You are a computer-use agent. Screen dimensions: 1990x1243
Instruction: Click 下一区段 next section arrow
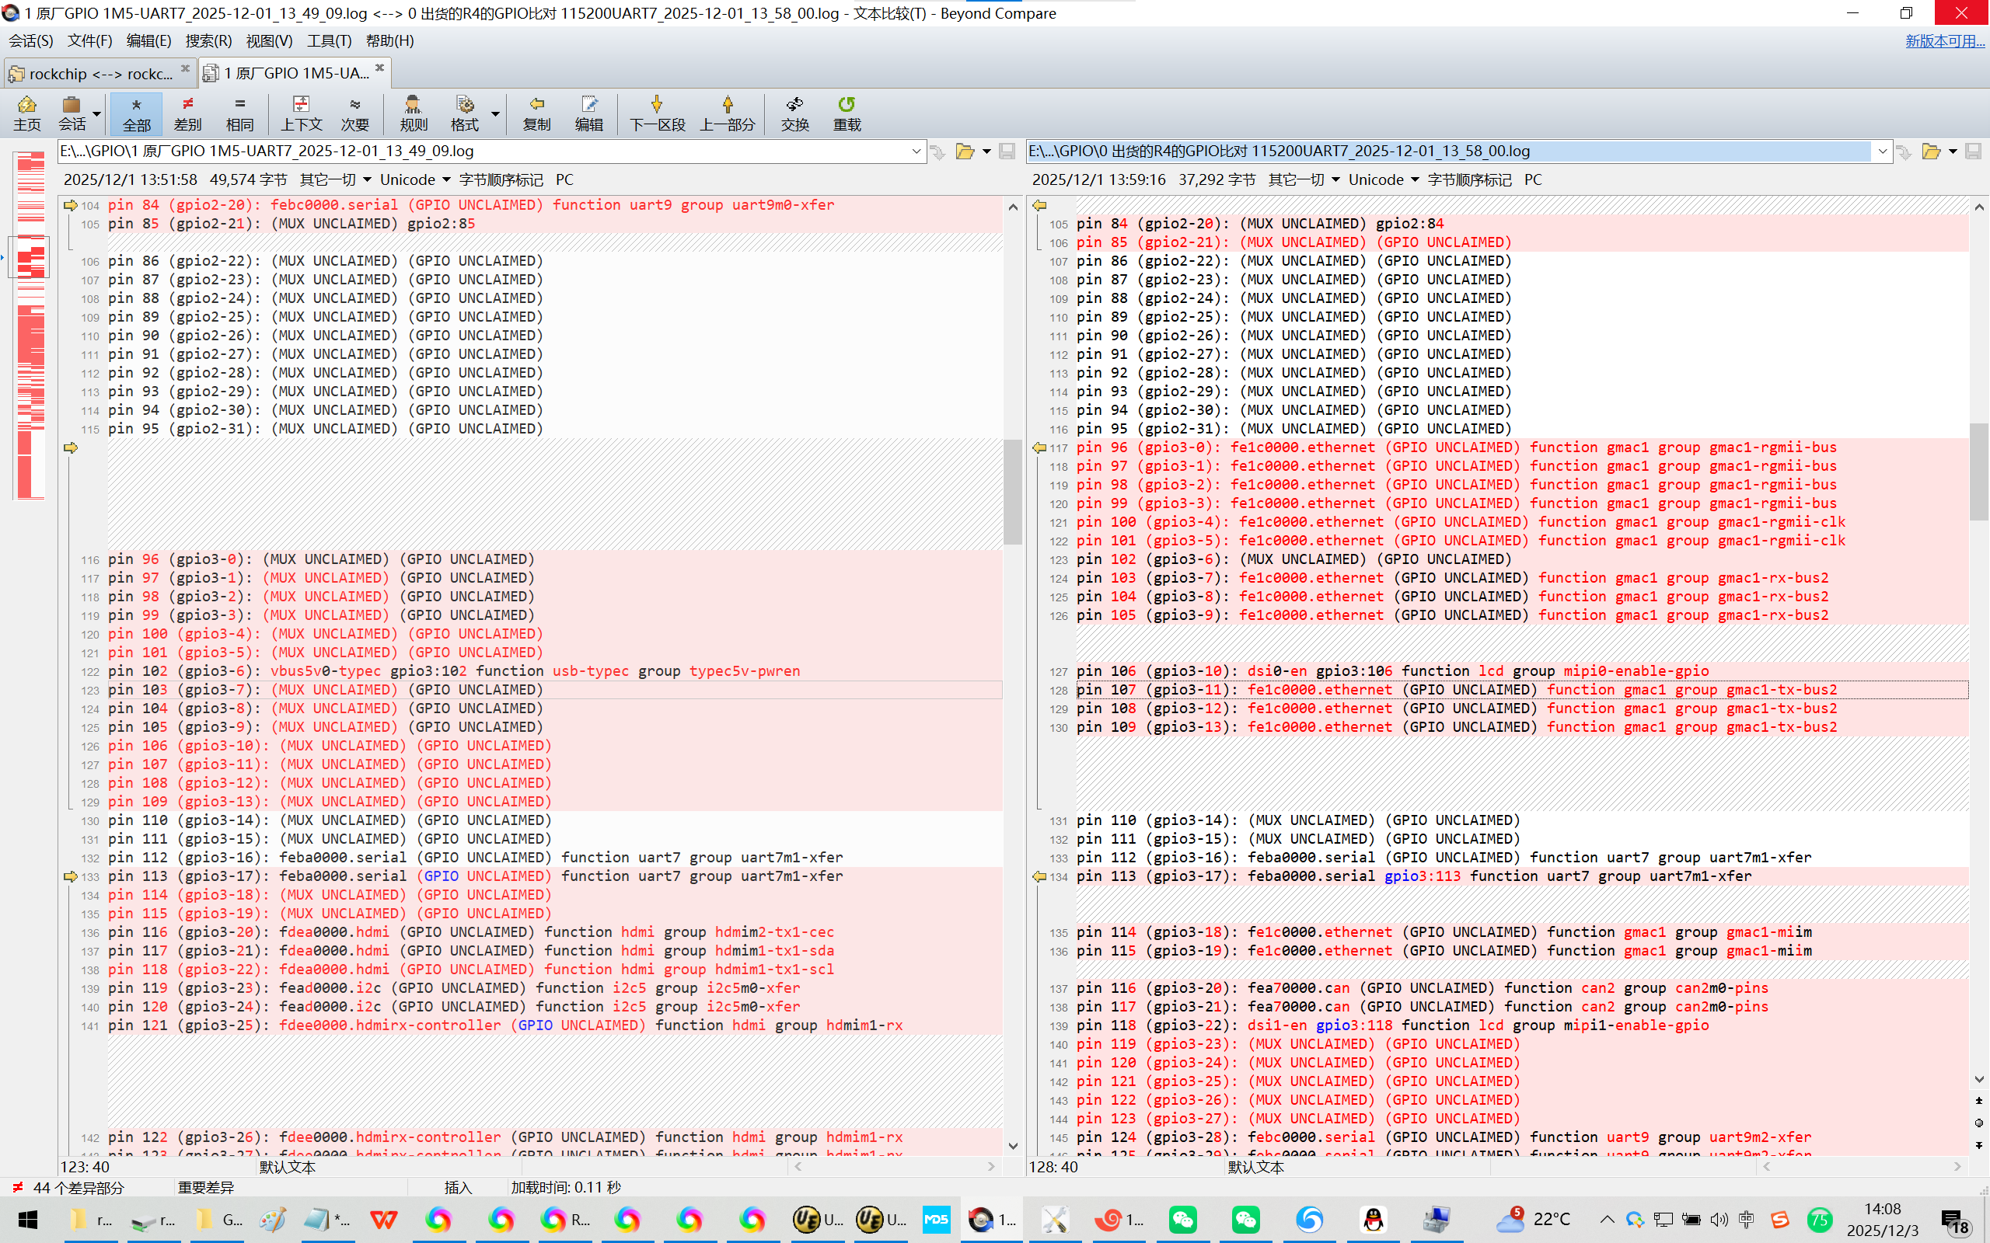pyautogui.click(x=656, y=113)
